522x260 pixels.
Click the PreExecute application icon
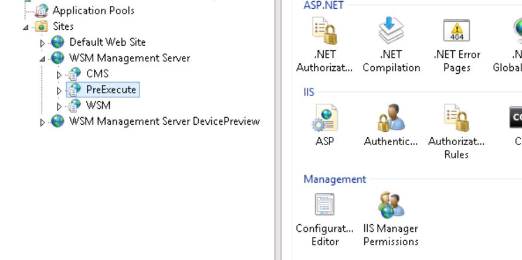click(x=74, y=90)
